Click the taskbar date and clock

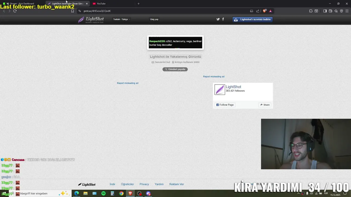click(x=335, y=193)
